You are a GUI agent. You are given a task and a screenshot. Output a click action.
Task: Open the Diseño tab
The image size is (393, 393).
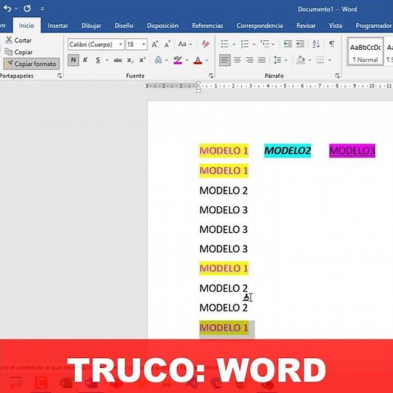[124, 26]
